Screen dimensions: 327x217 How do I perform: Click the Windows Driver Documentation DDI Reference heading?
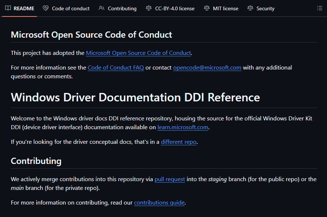tap(135, 97)
